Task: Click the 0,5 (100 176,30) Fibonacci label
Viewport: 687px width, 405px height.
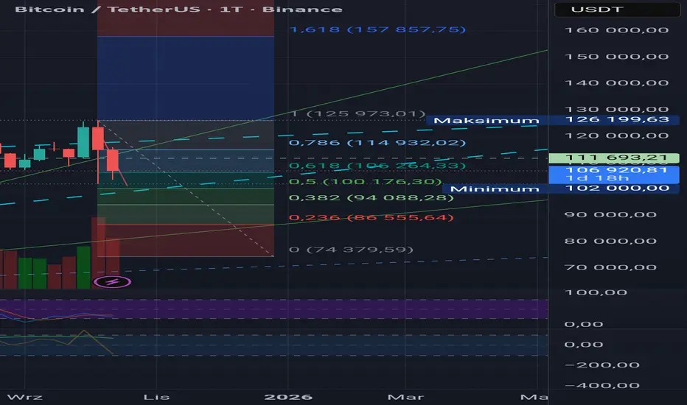Action: click(365, 182)
